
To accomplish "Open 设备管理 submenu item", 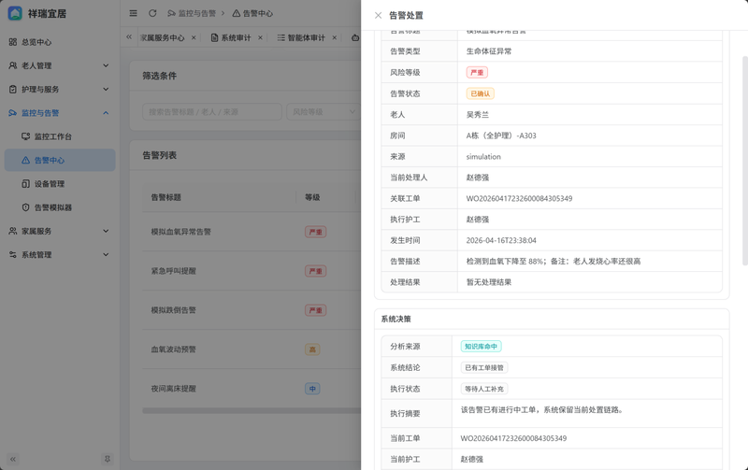I will coord(60,183).
